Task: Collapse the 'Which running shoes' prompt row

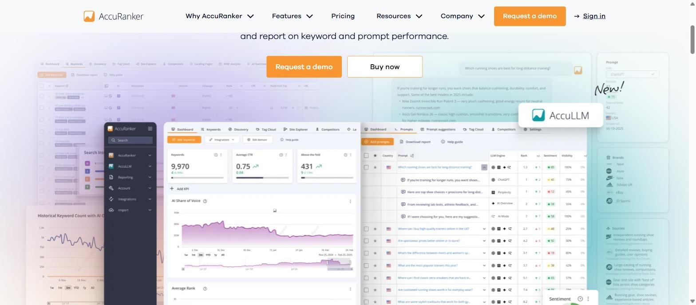Action: click(x=484, y=167)
